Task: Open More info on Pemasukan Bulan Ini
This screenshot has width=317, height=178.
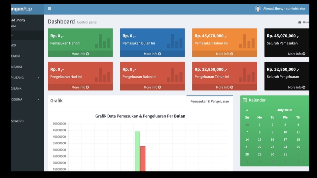Action: [x=153, y=54]
